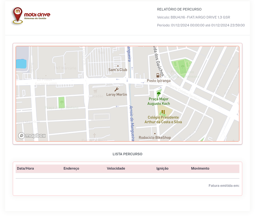
Task: Click the Sam's Club map marker
Action: click(118, 66)
